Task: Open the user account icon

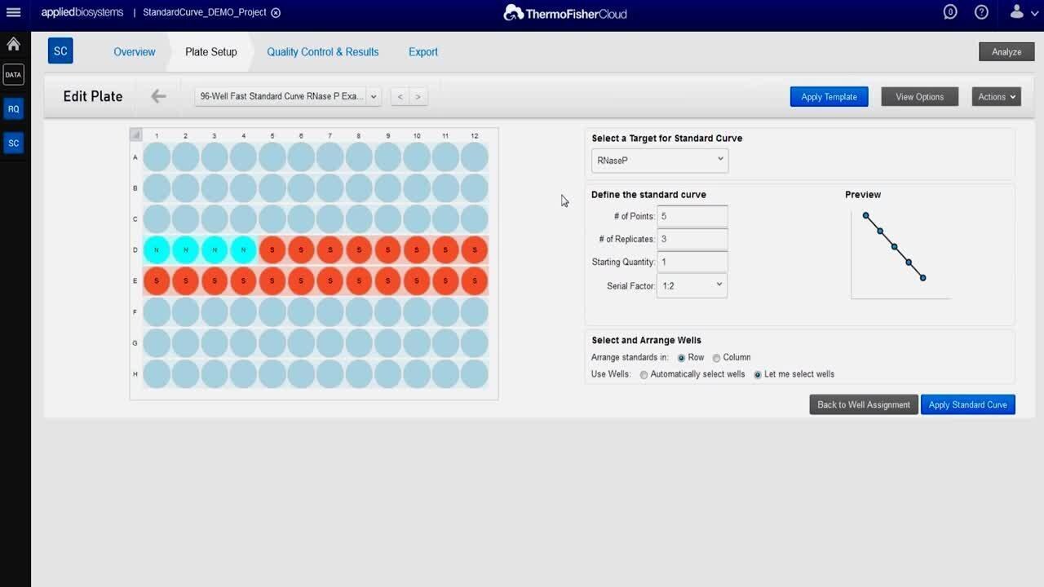Action: pyautogui.click(x=1016, y=12)
